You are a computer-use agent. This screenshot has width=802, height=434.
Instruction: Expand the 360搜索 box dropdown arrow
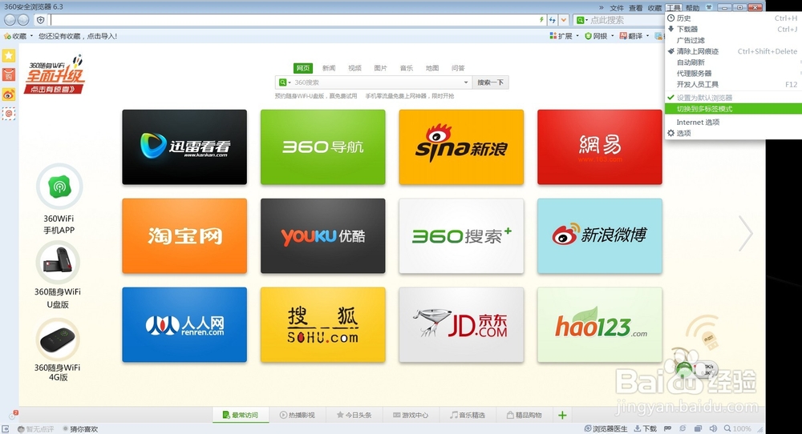pos(465,82)
